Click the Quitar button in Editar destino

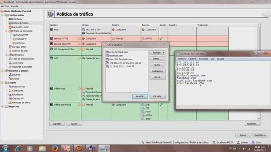158,65
